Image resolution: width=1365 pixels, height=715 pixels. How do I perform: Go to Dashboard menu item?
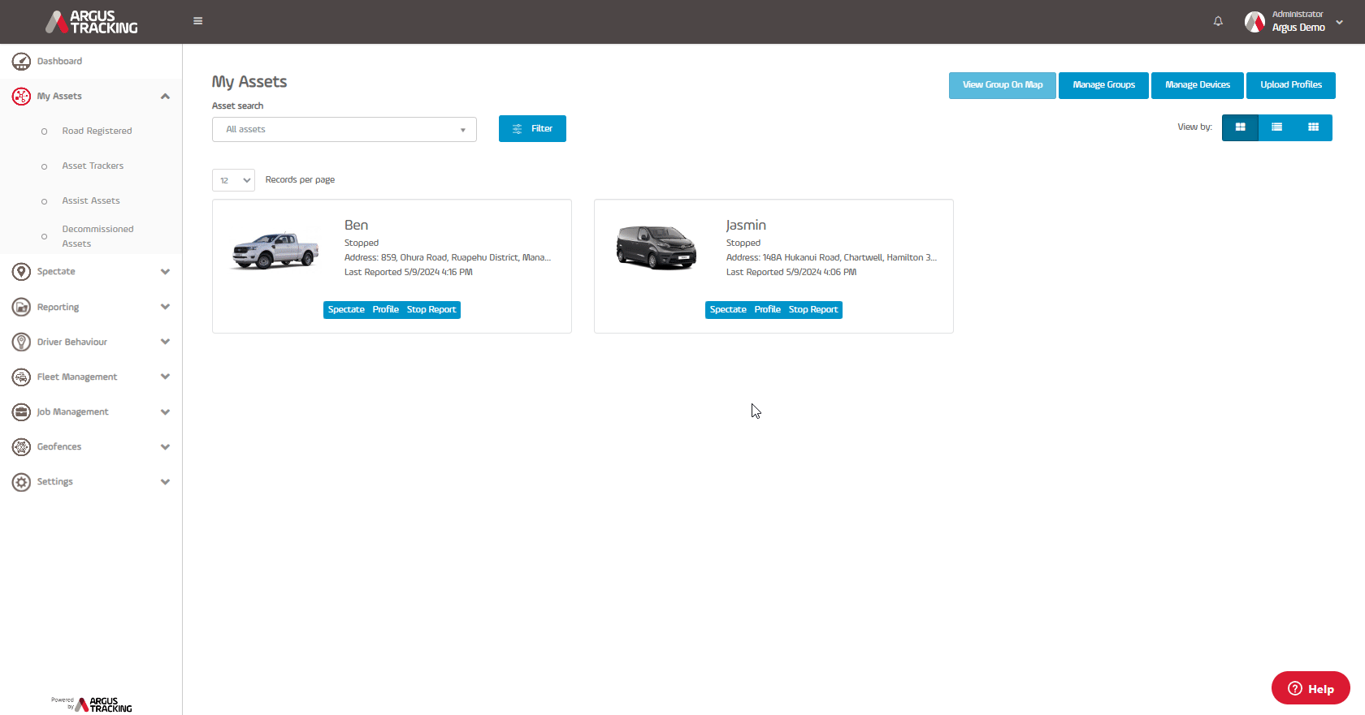click(59, 61)
